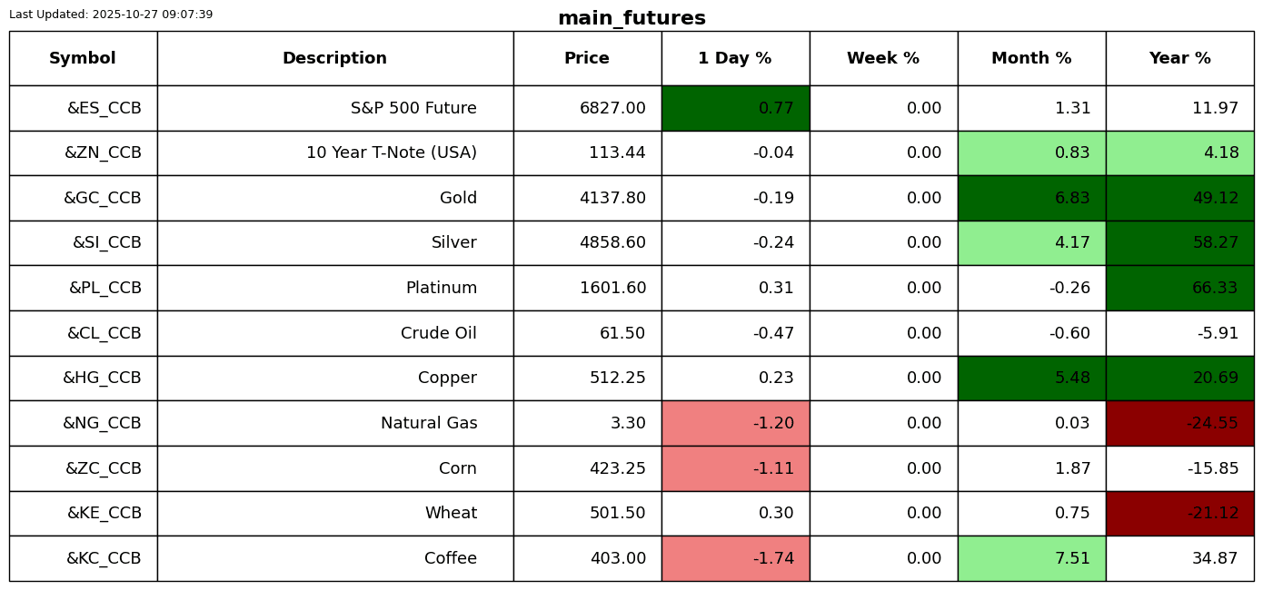Click the Year % column header
The image size is (1263, 590).
click(1179, 58)
